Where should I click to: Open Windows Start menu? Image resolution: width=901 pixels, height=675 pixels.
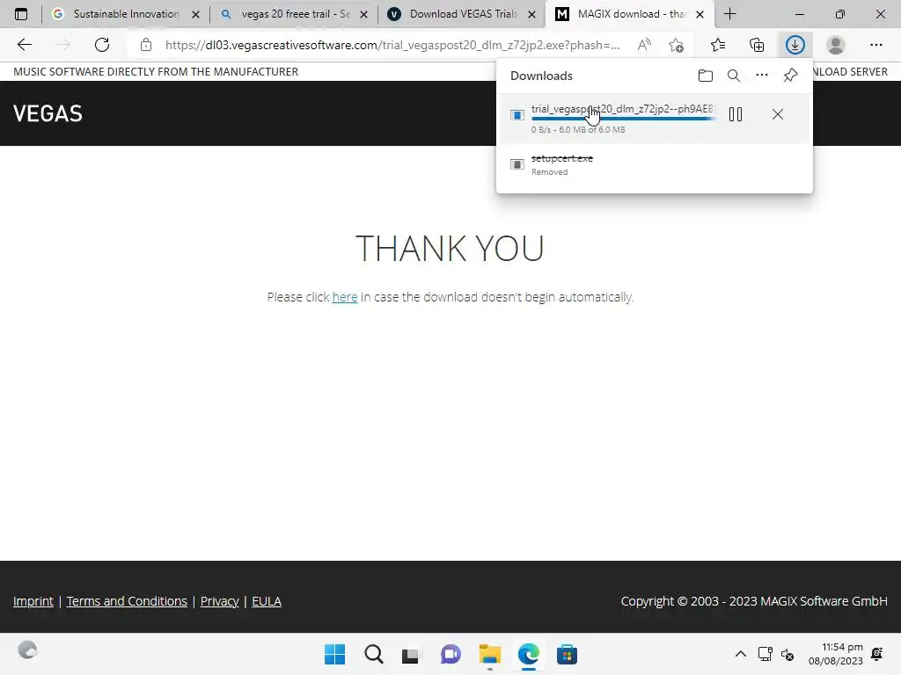335,654
